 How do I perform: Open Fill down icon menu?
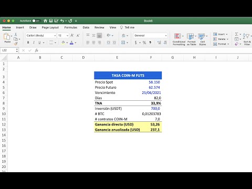(x=236, y=39)
